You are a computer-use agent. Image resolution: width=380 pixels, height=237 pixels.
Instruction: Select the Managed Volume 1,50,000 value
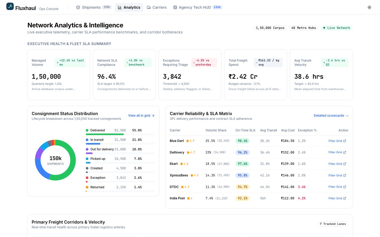click(46, 77)
